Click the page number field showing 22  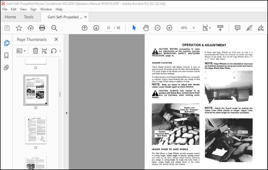coord(109,28)
